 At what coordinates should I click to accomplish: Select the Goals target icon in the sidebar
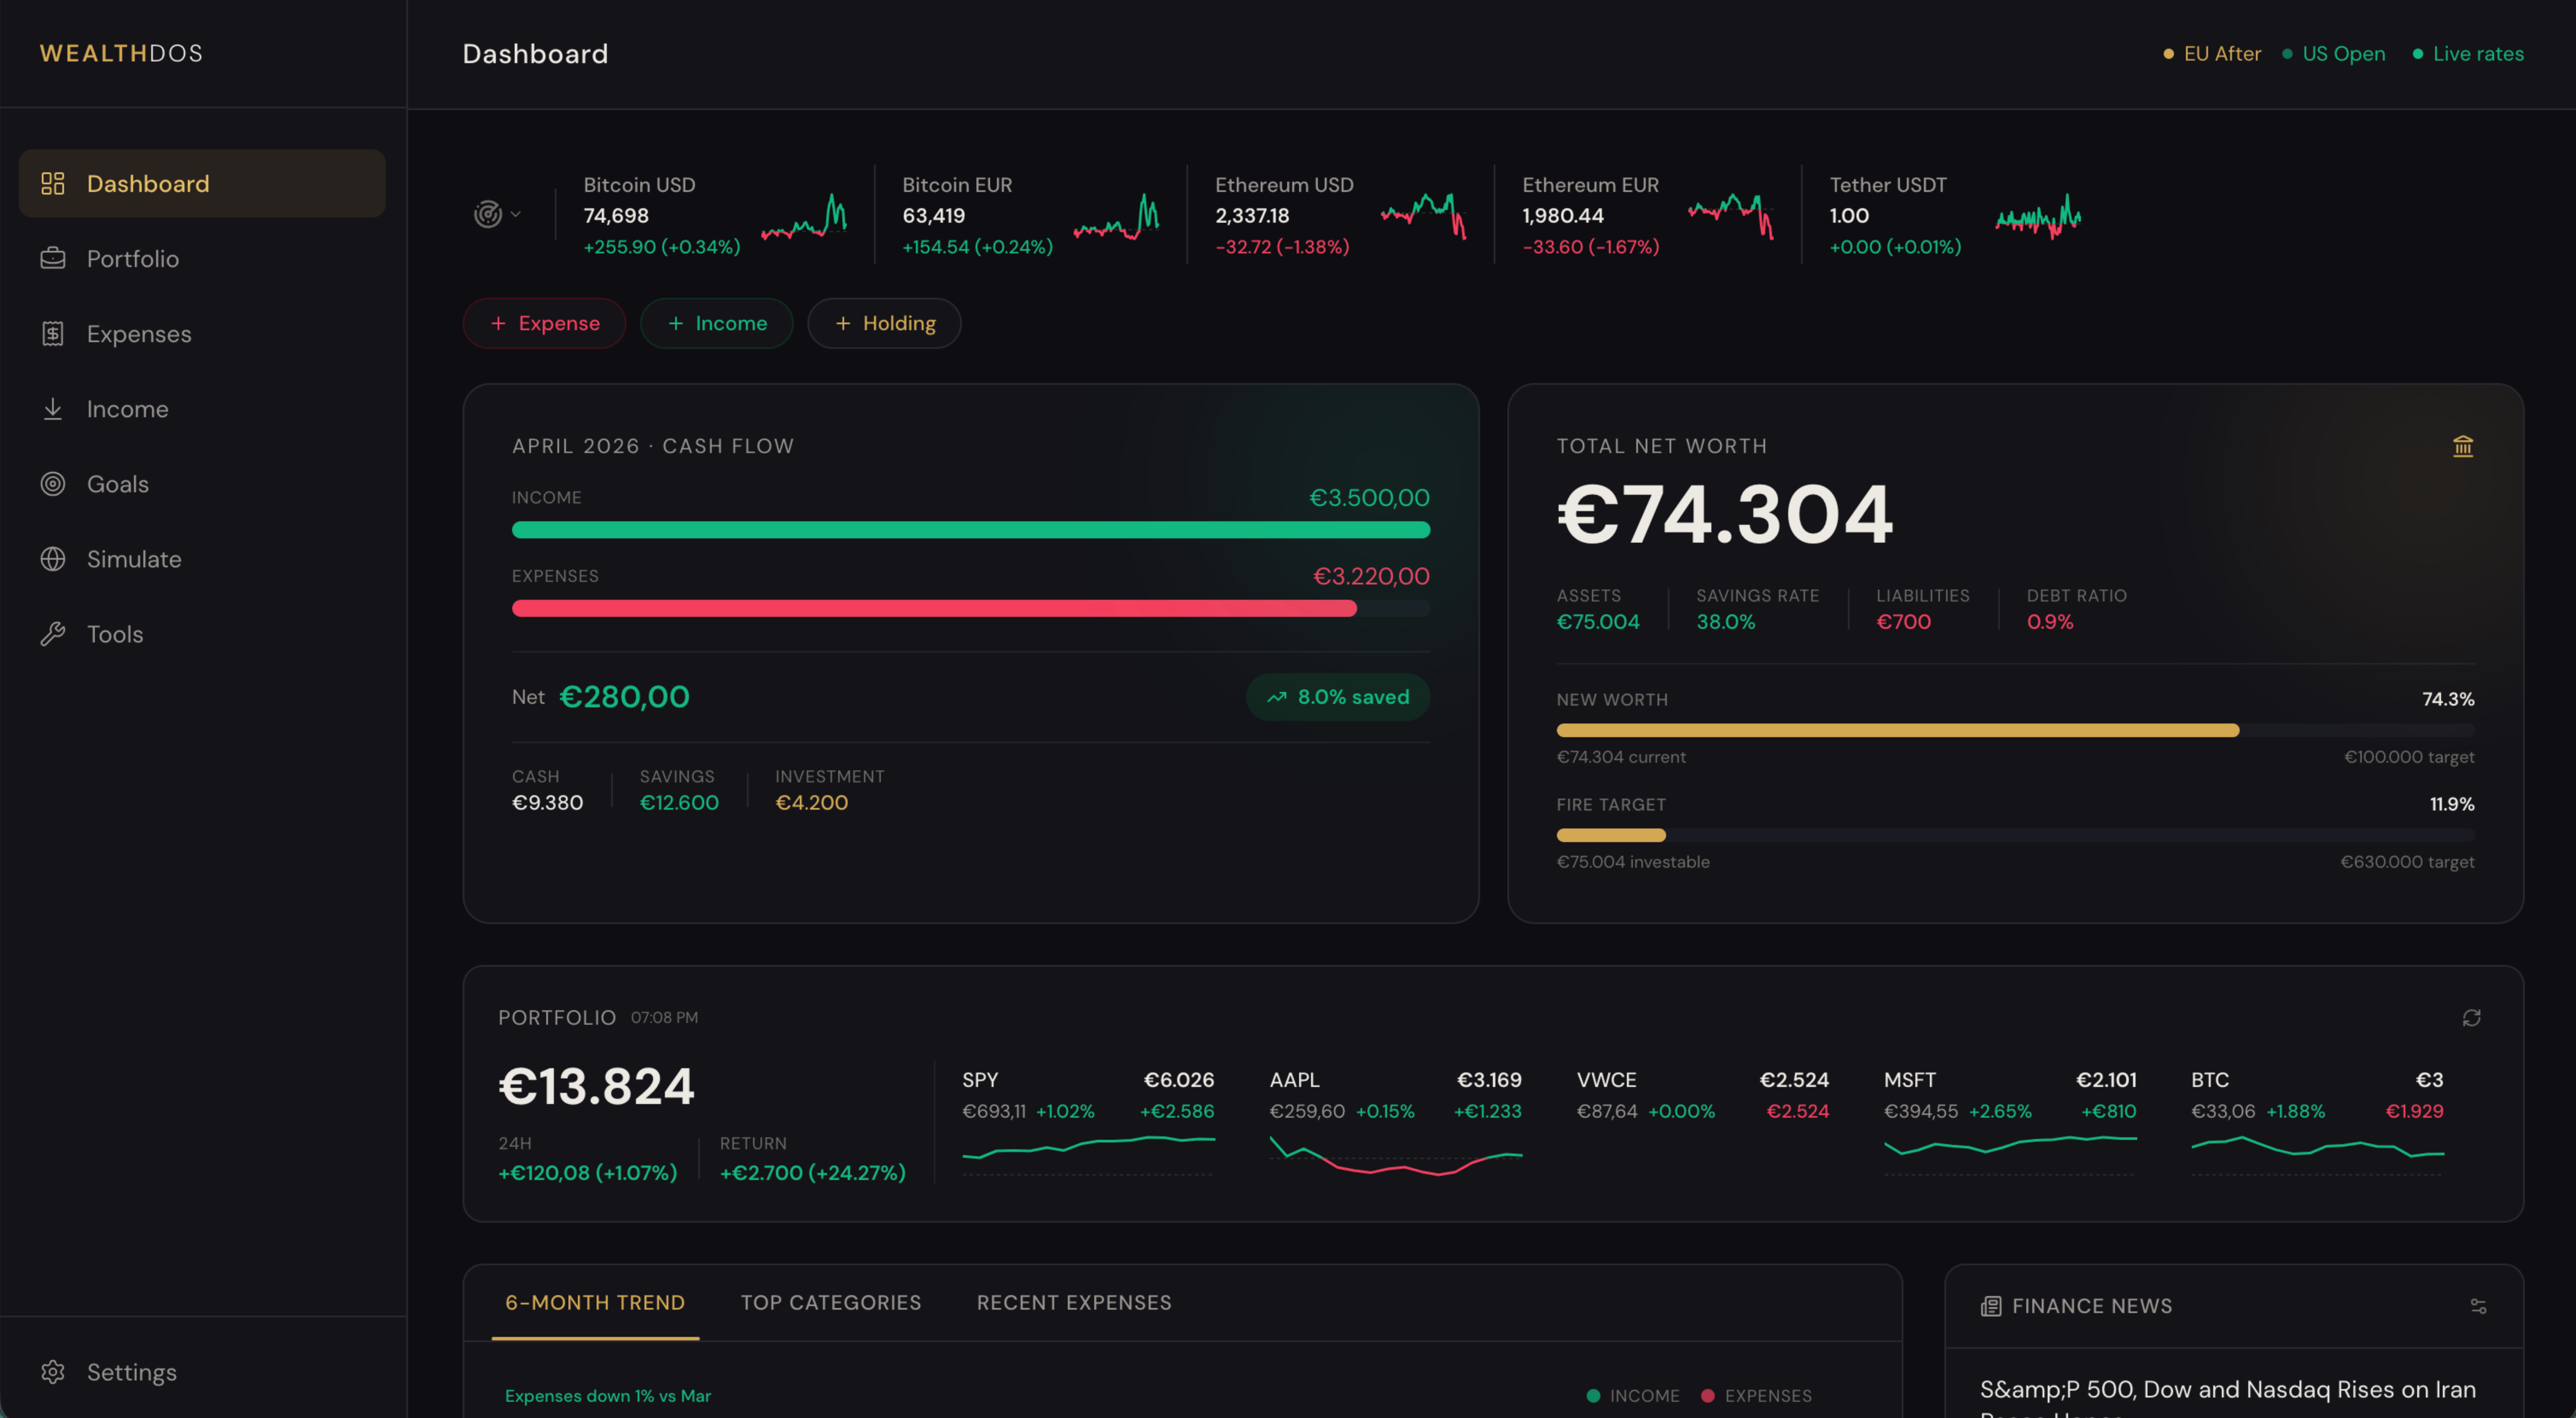pos(53,484)
